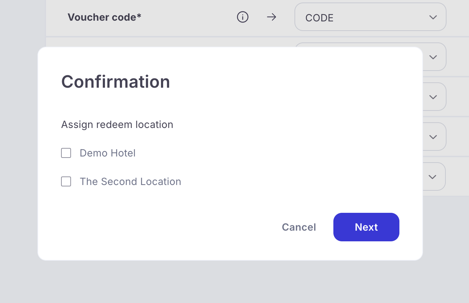Select The Second Location label text

[130, 181]
